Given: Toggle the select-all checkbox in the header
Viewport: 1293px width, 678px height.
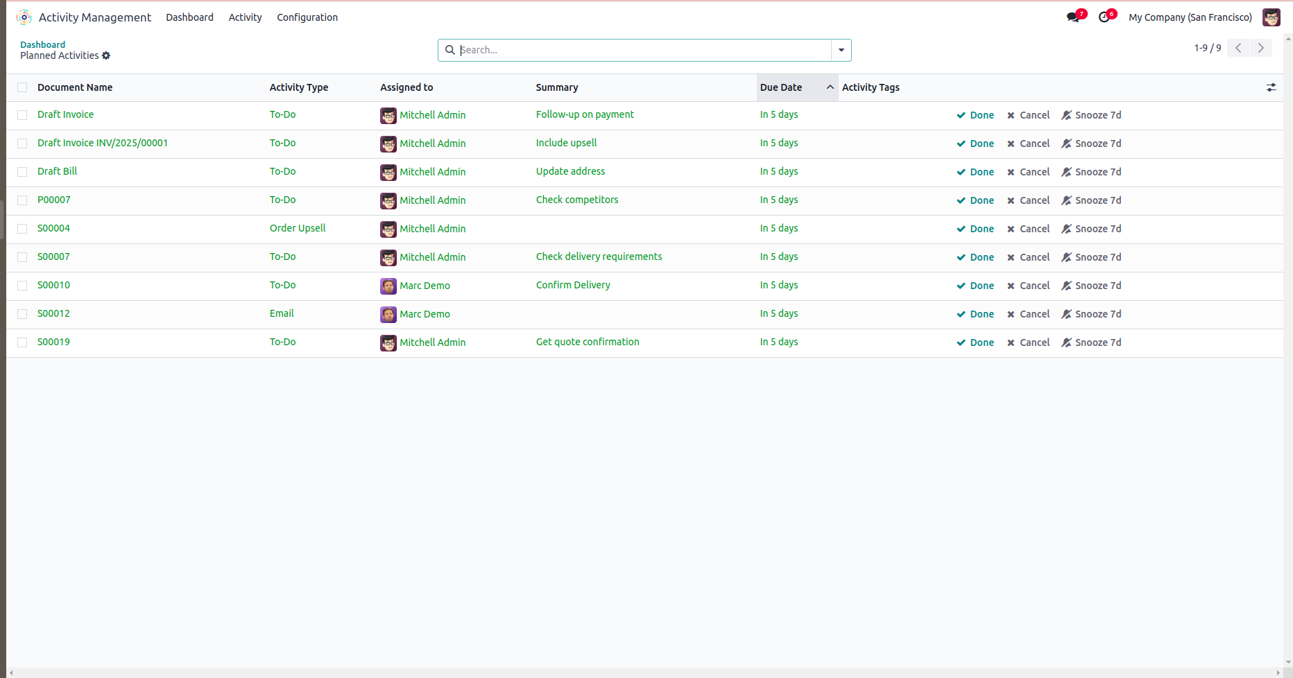Looking at the screenshot, I should [x=22, y=87].
